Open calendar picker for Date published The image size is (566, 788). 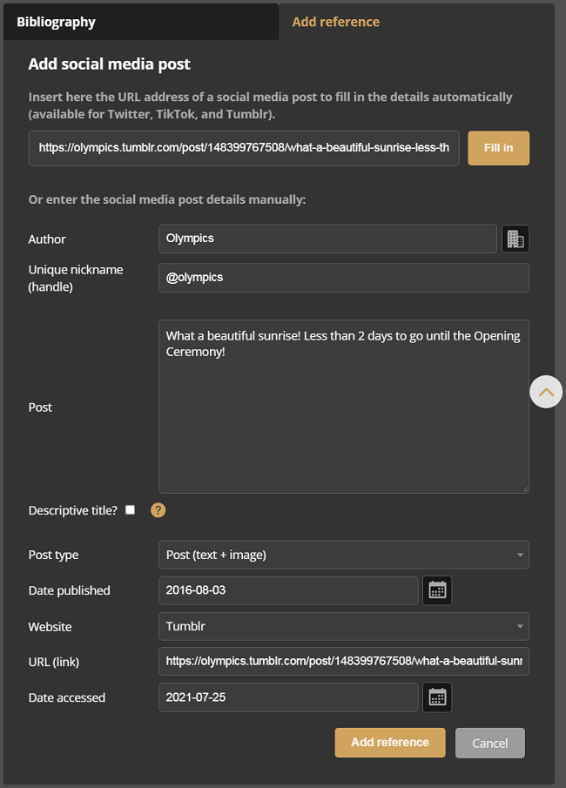[x=437, y=590]
